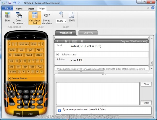Click the Bksp key on calculator
The image size is (157, 120).
(x=18, y=114)
